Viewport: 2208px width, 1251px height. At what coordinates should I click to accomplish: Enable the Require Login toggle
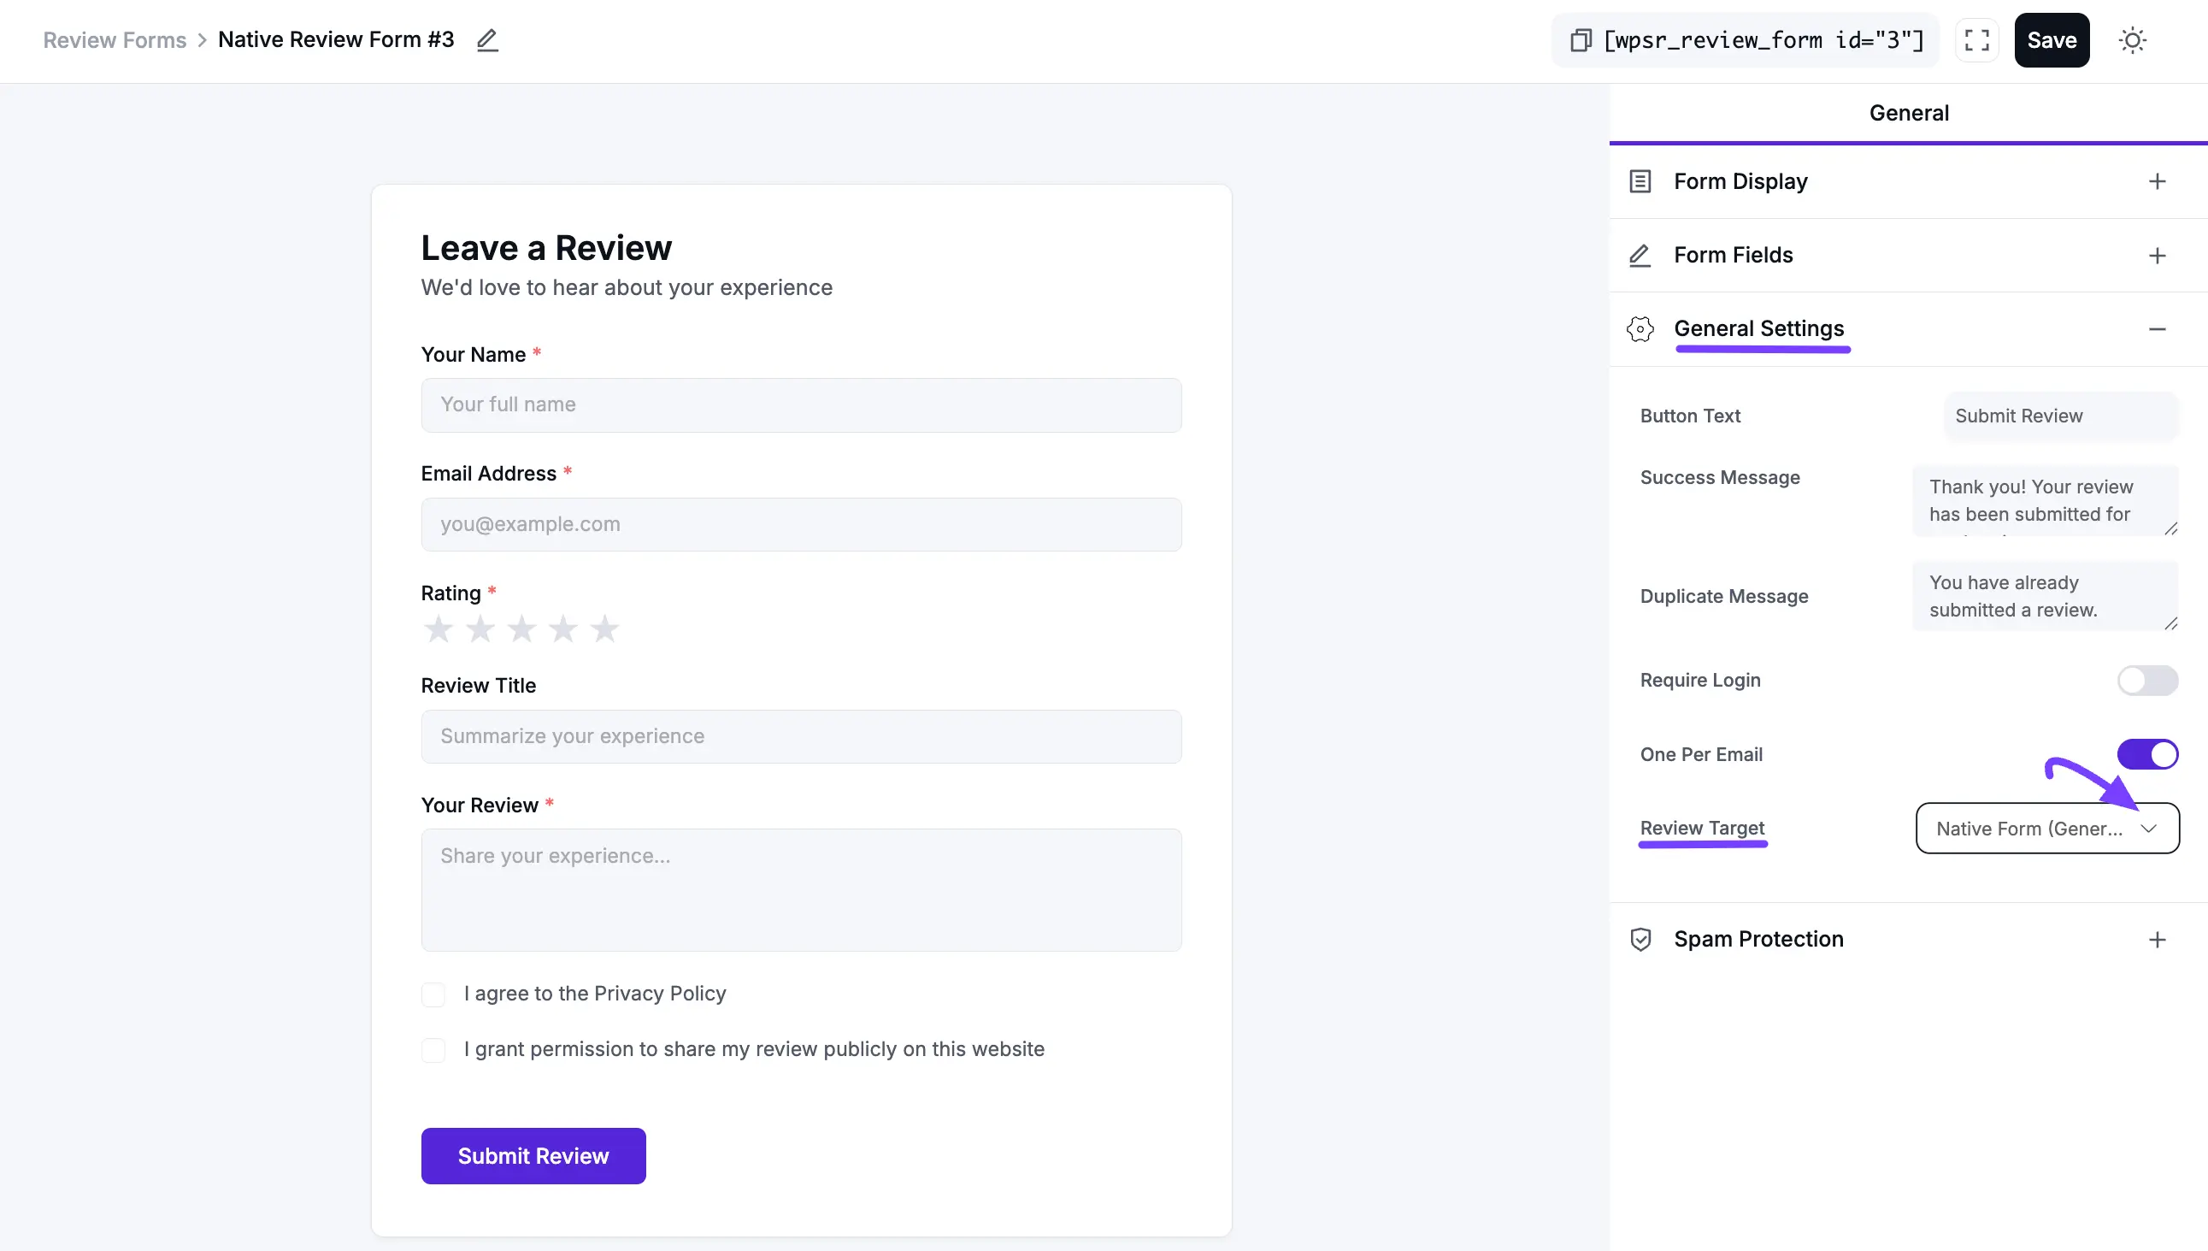[x=2146, y=680]
